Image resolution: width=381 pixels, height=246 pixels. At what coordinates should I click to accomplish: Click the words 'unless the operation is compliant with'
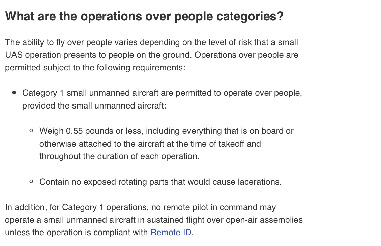pyautogui.click(x=77, y=233)
